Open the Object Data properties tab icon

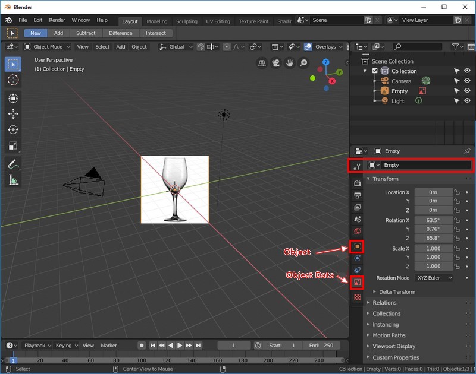(x=357, y=282)
